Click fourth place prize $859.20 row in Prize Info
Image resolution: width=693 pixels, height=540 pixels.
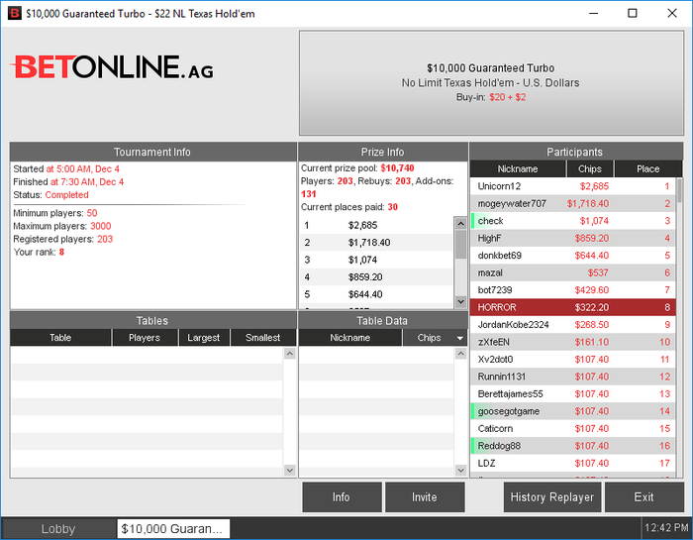tap(376, 276)
